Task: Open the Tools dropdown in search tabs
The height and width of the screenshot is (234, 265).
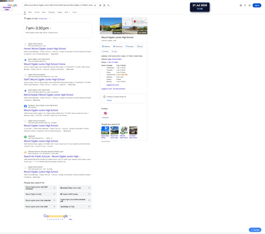Action: tap(75, 12)
